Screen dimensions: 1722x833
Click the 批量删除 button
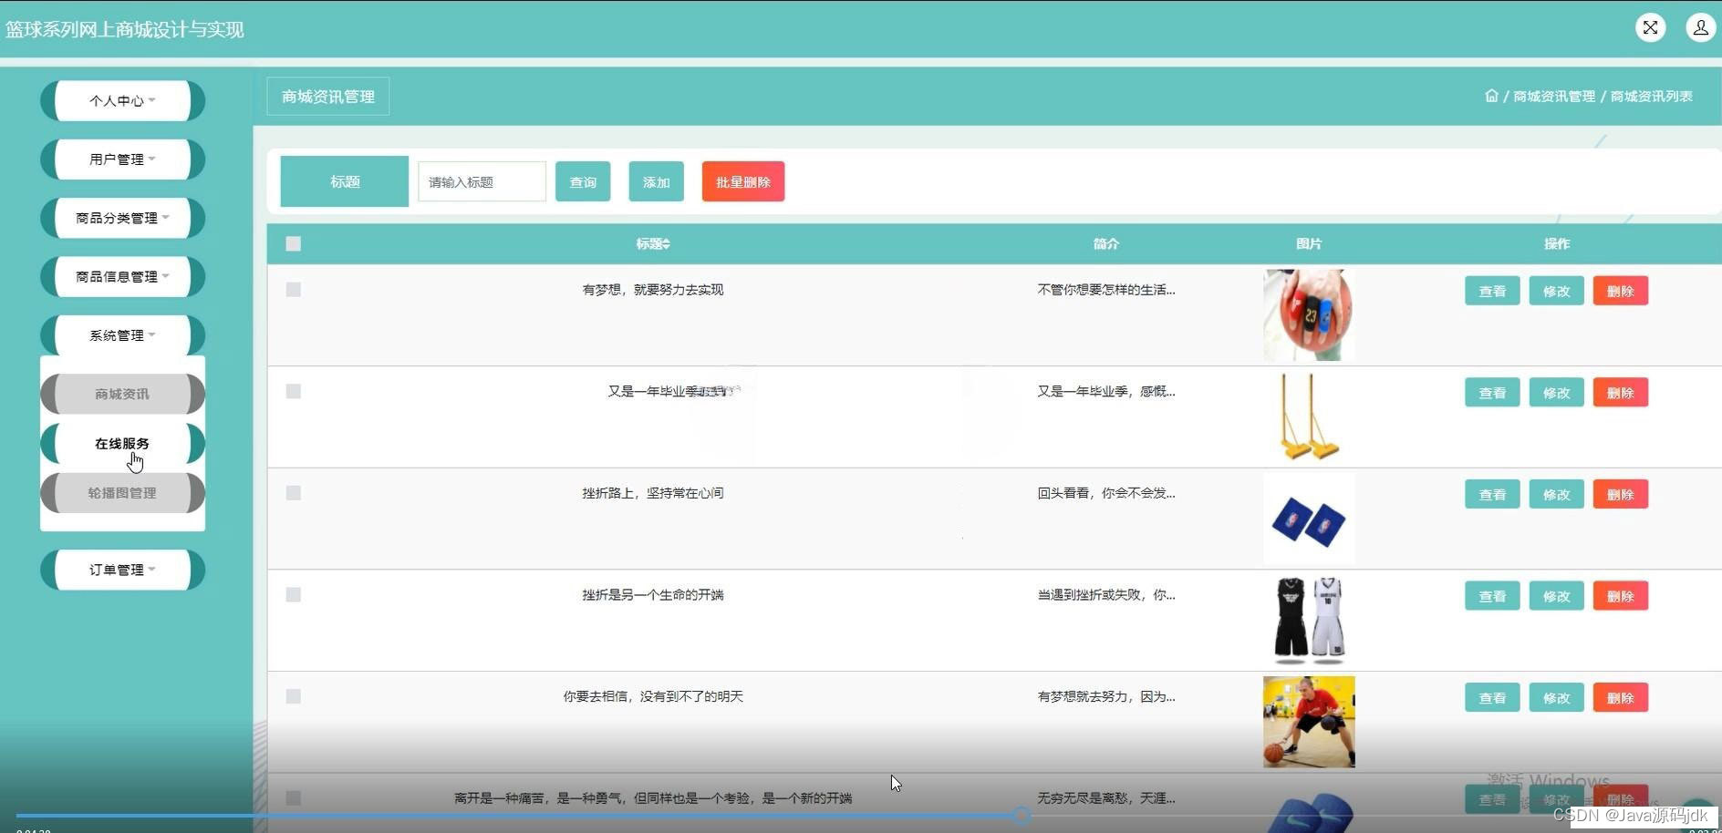(742, 181)
